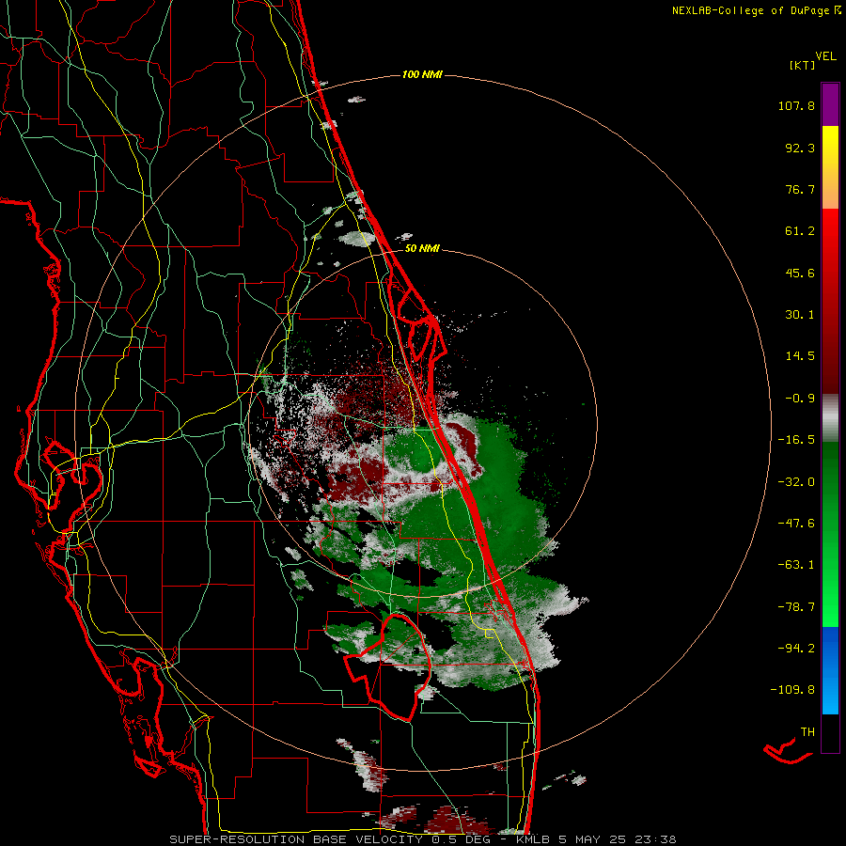Screen dimensions: 846x846
Task: Click the 100 NMI range ring label
Action: point(422,74)
